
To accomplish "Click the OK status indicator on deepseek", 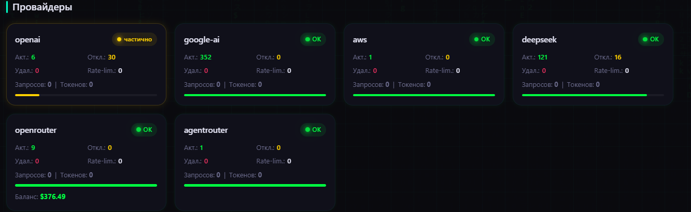I will click(x=651, y=39).
